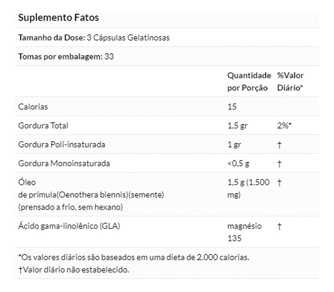Click the 2.000 calorias diet footnote

click(x=134, y=257)
